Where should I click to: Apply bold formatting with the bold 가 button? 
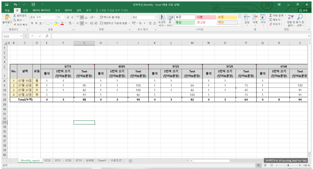click(32, 23)
